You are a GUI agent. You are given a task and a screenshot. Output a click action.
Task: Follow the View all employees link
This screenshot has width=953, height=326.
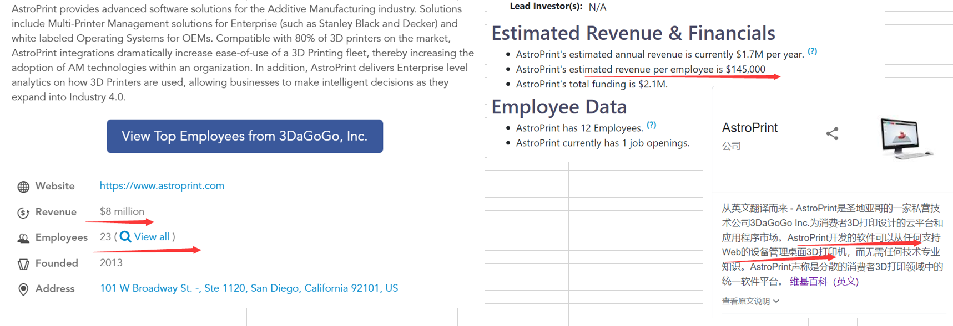(x=152, y=237)
